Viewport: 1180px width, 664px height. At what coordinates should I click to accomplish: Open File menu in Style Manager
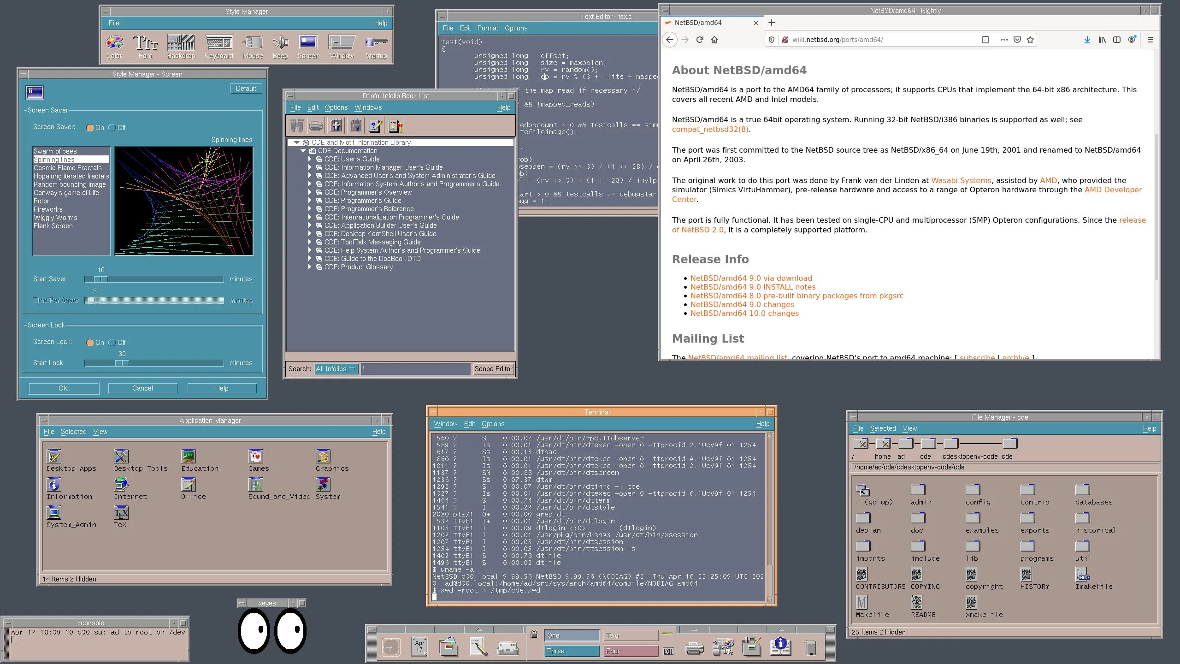[x=114, y=23]
